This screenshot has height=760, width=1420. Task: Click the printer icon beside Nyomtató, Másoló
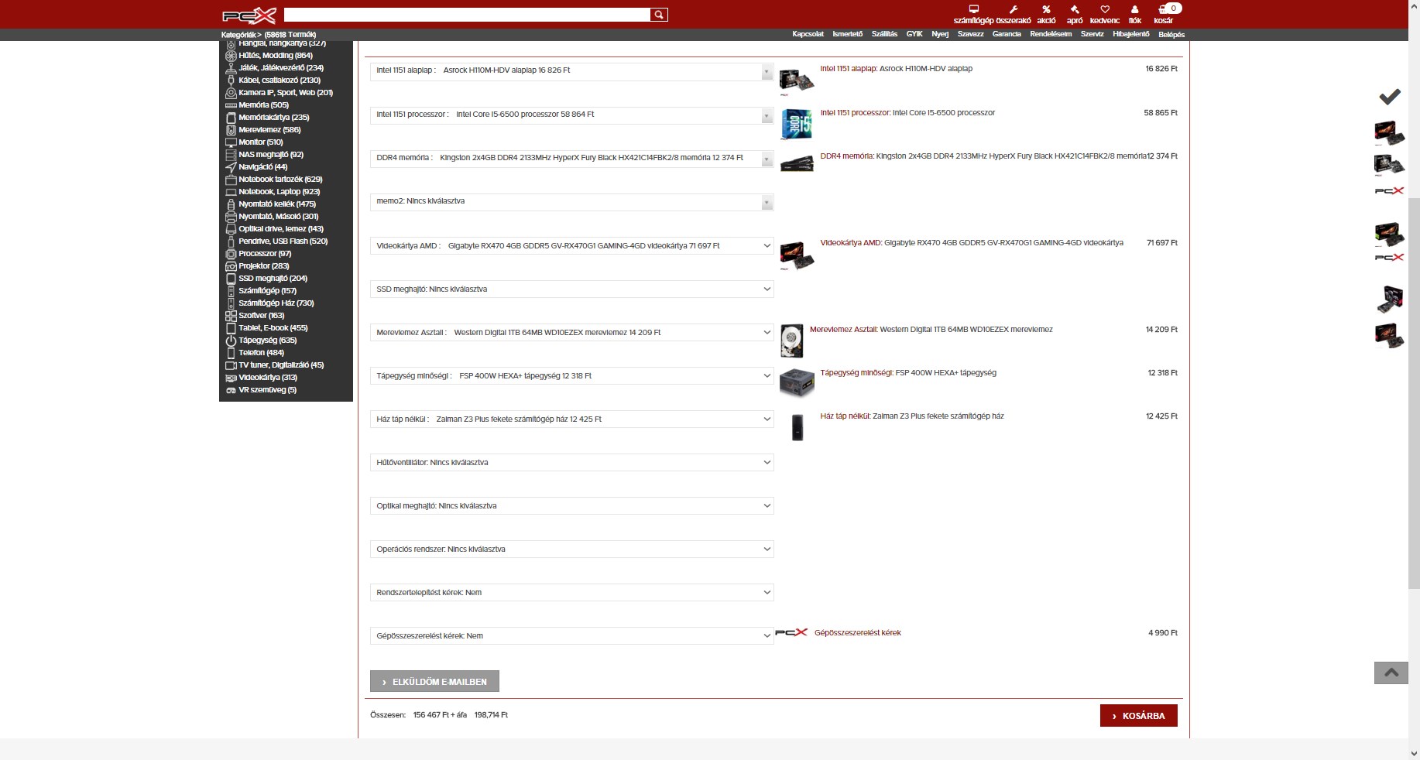pyautogui.click(x=231, y=217)
